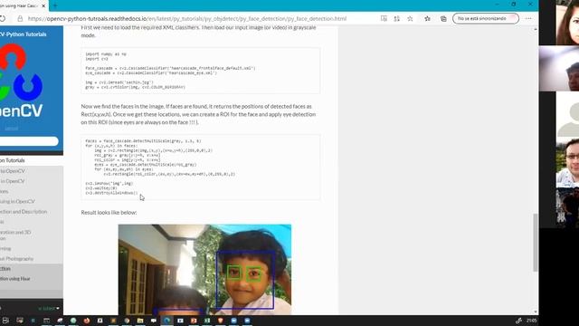View site security lock information
The image size is (579, 326).
pos(20,18)
